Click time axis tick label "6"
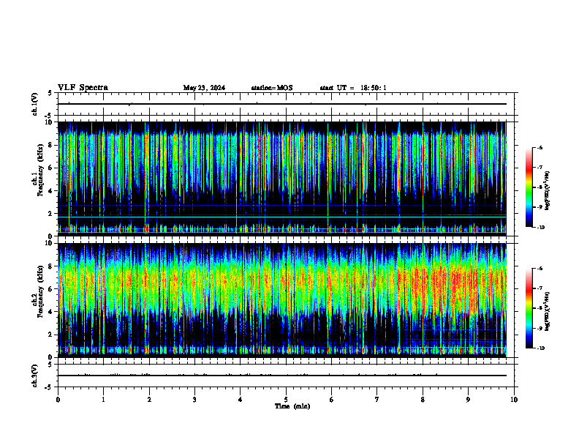Viewport: 579px width, 448px height. 332,400
